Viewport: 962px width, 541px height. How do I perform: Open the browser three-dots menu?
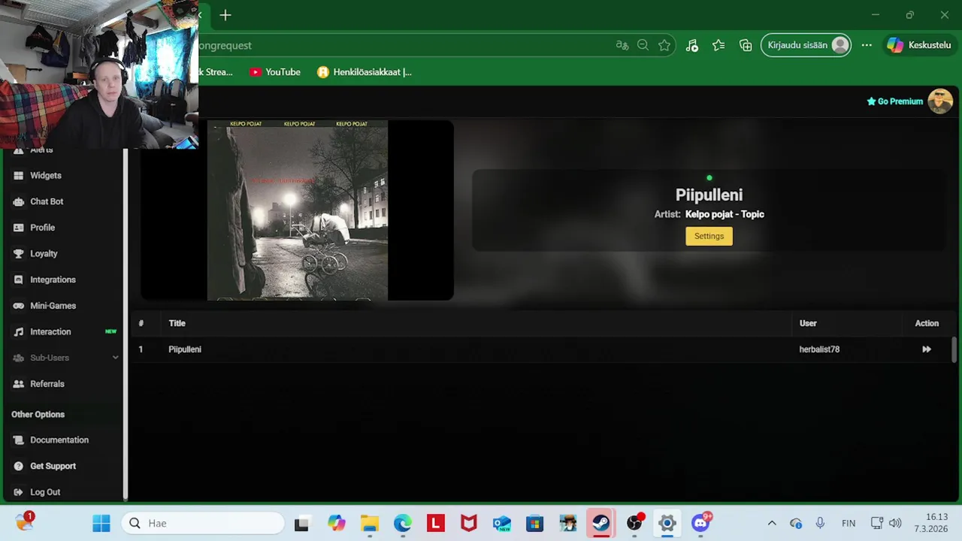867,45
